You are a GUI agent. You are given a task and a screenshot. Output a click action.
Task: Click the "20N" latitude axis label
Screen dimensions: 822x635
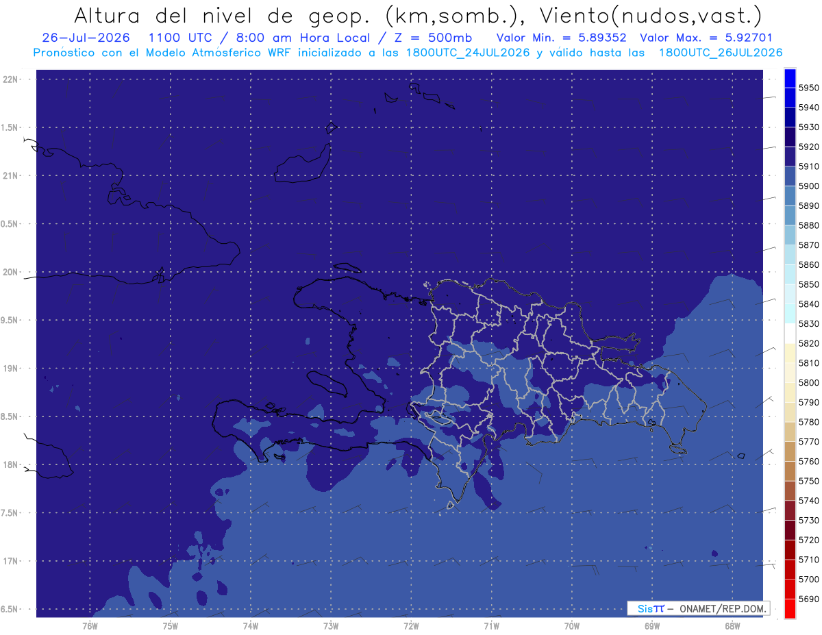(x=10, y=272)
